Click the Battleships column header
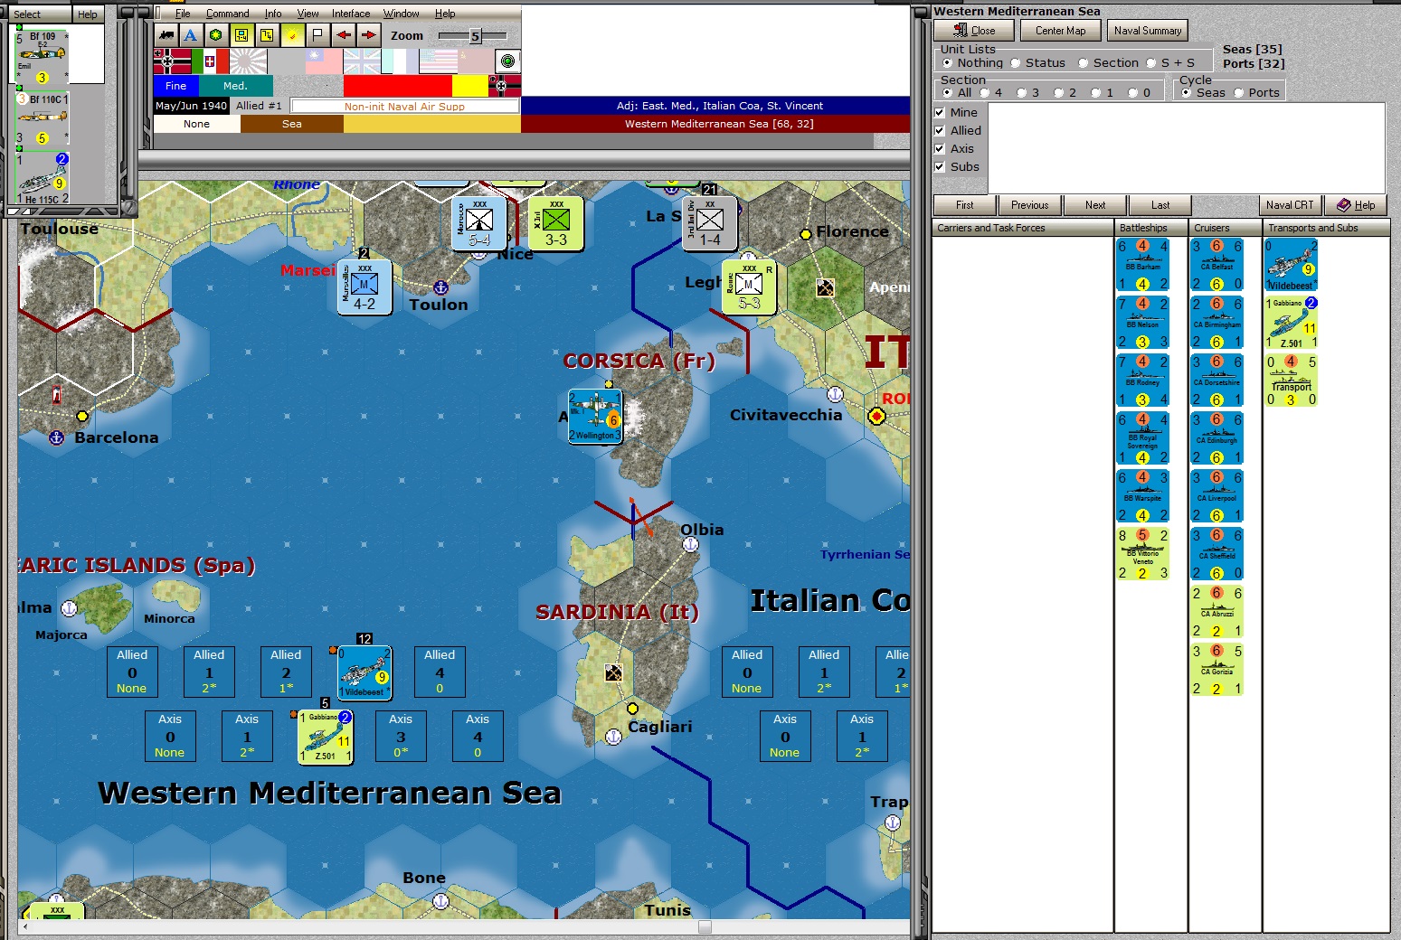The image size is (1401, 940). pyautogui.click(x=1150, y=228)
